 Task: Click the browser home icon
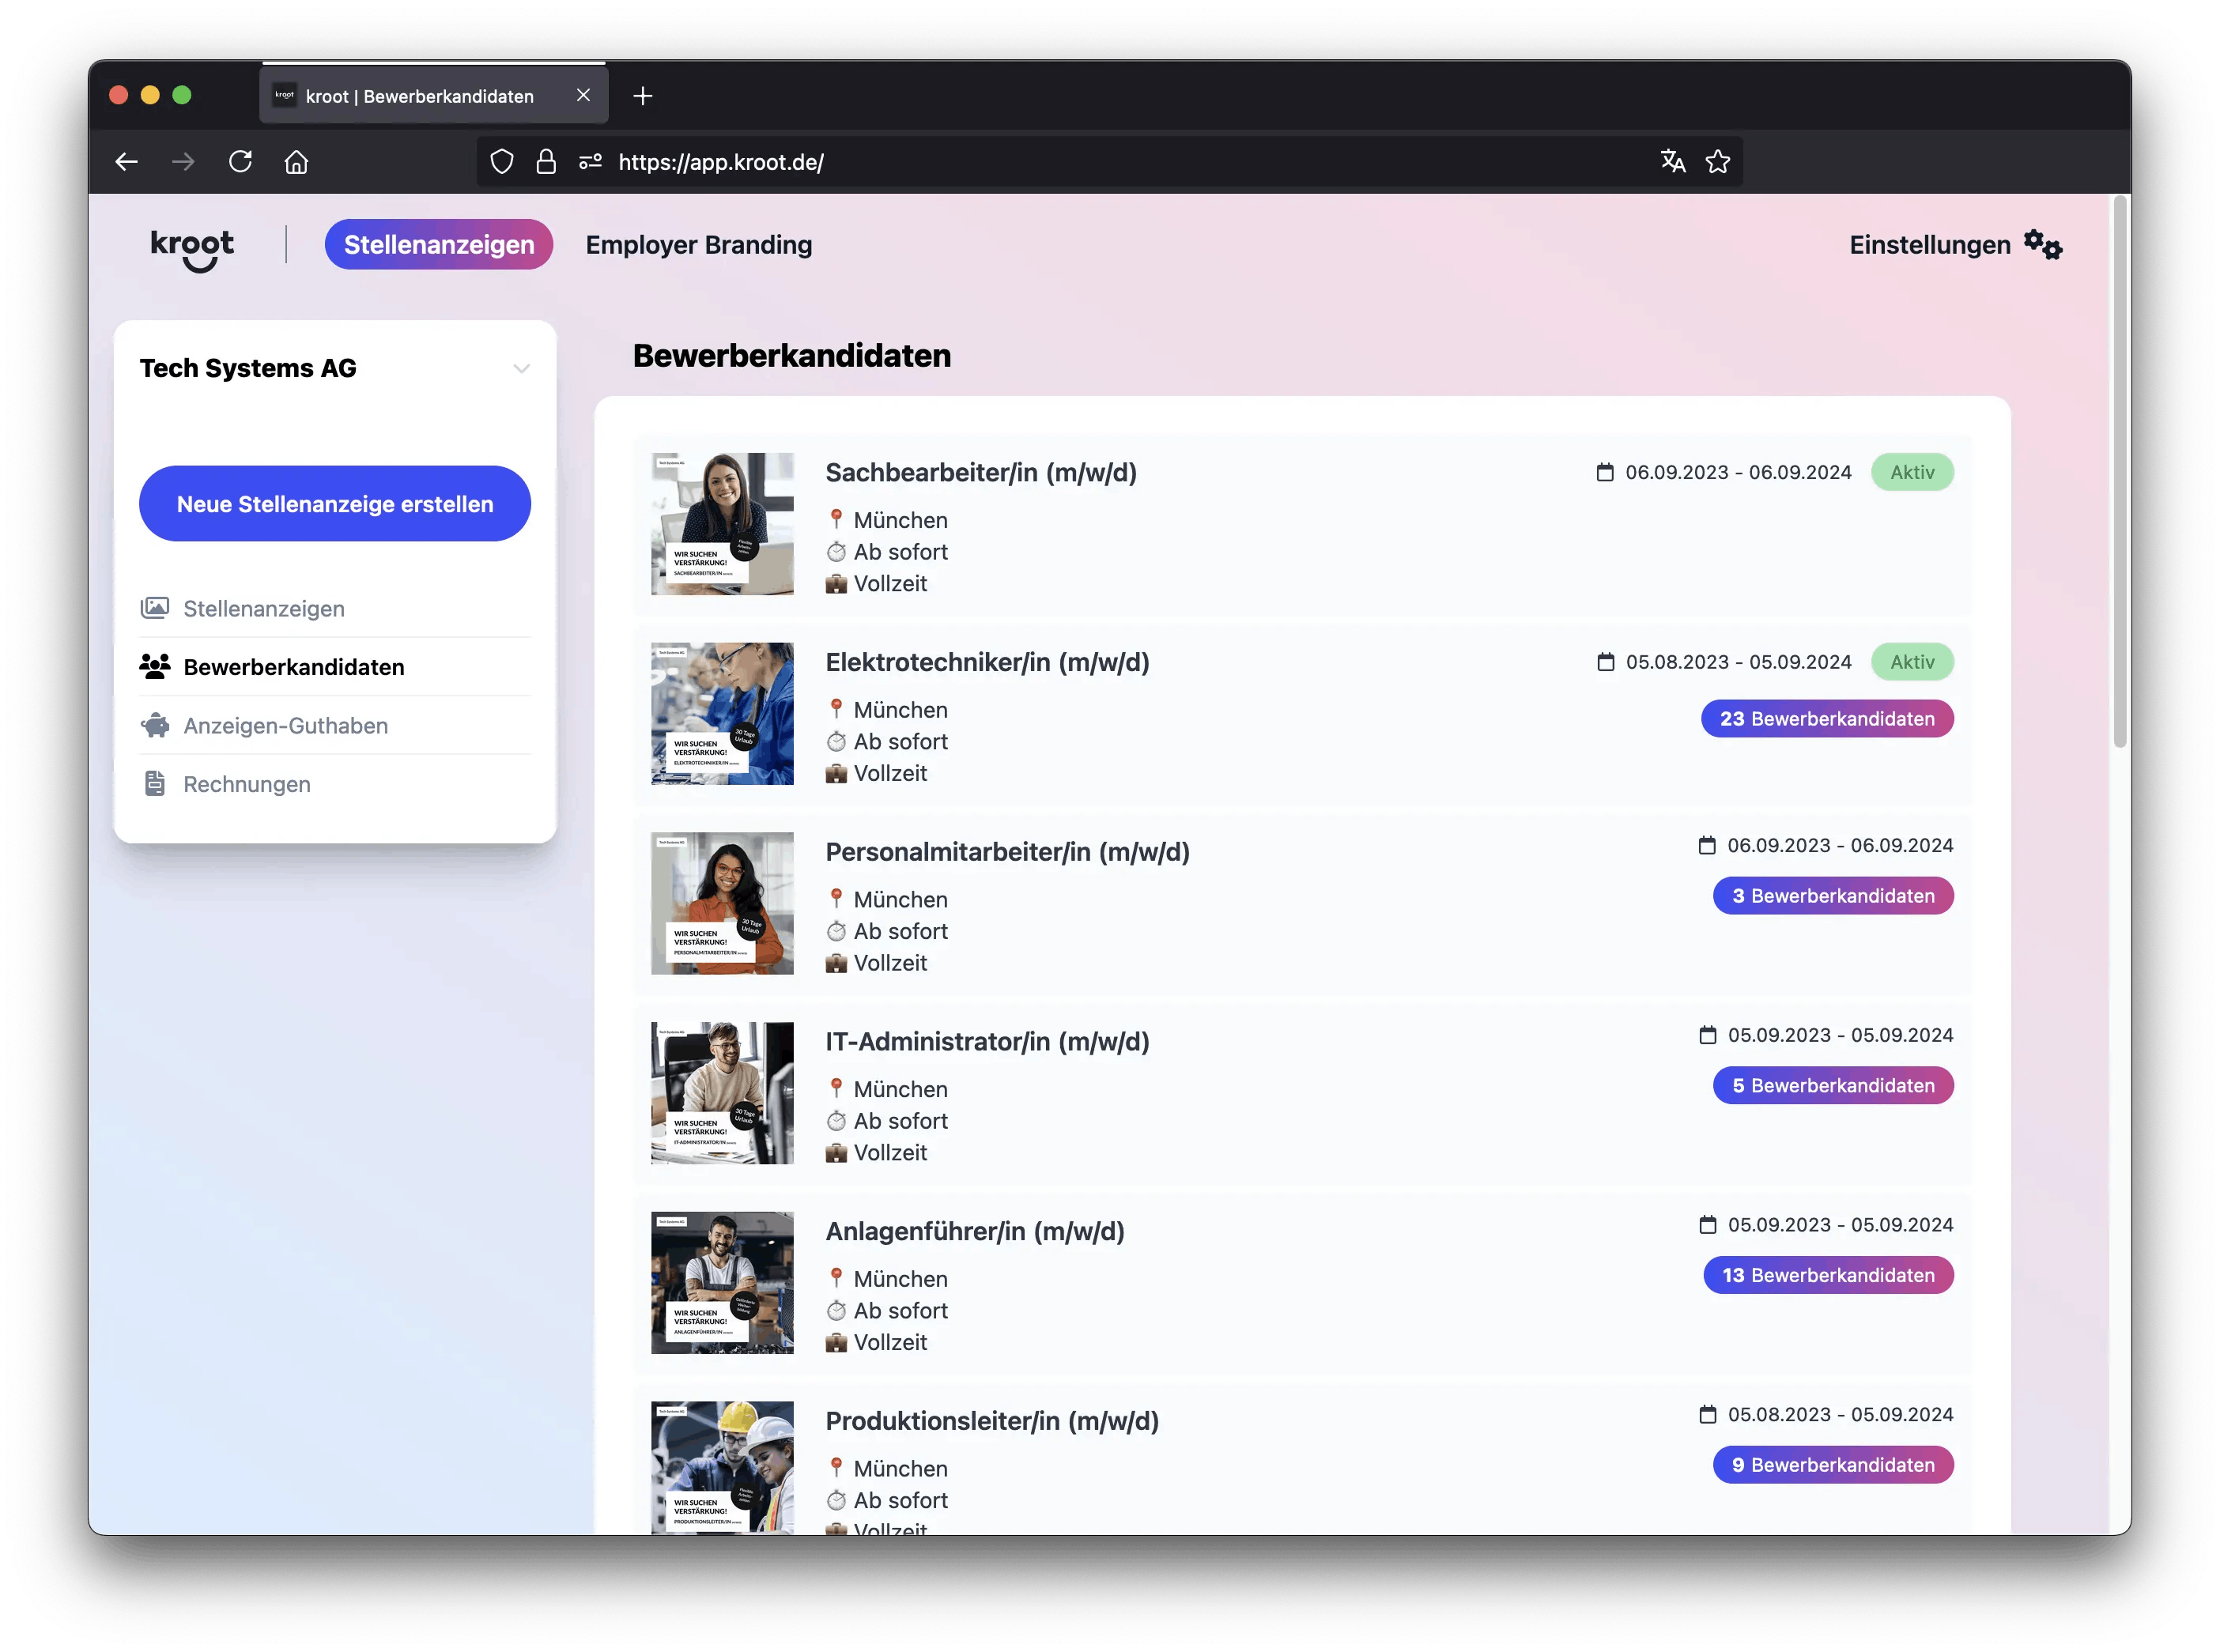(296, 162)
